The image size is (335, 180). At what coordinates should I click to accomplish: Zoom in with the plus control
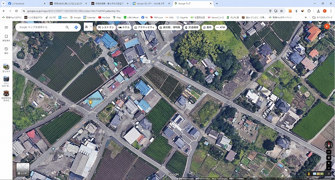[329, 163]
